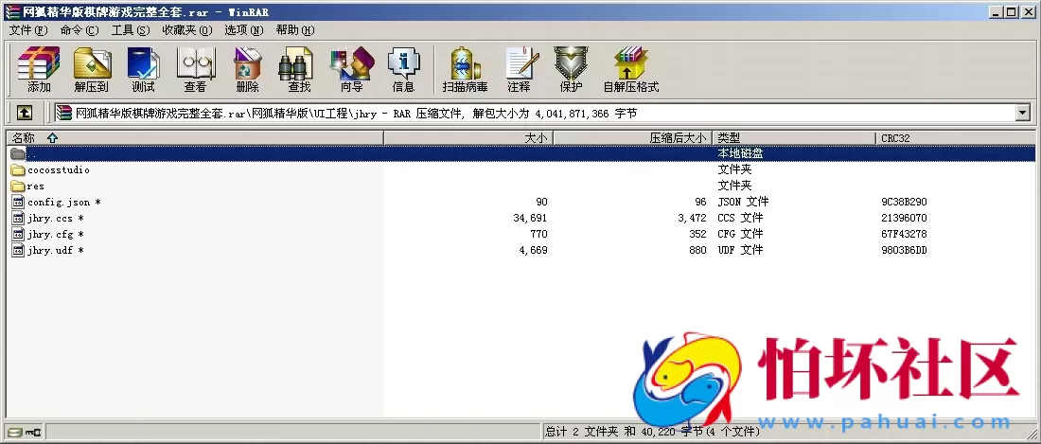Click the UDF 文件 type cell
The height and width of the screenshot is (444, 1041).
[740, 250]
